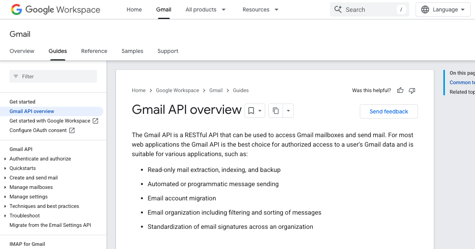Click the copy page icon

pyautogui.click(x=276, y=111)
